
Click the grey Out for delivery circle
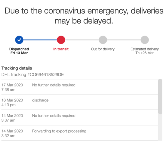tap(103, 40)
